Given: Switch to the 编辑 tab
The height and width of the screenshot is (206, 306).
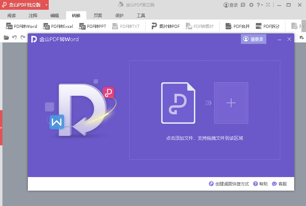Looking at the screenshot, I should (x=55, y=15).
